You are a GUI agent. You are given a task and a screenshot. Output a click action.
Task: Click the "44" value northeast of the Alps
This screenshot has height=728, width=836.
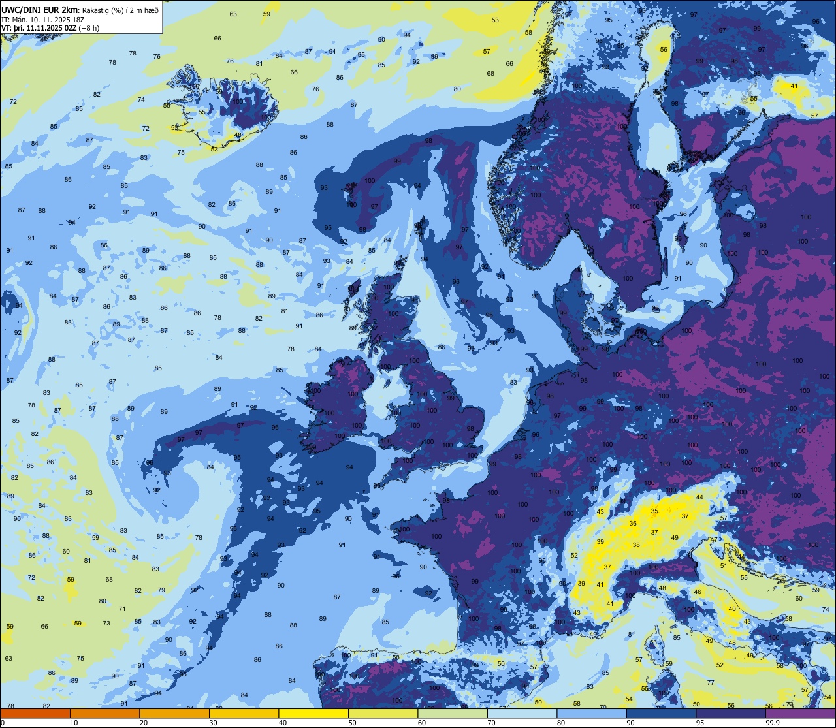(x=699, y=498)
